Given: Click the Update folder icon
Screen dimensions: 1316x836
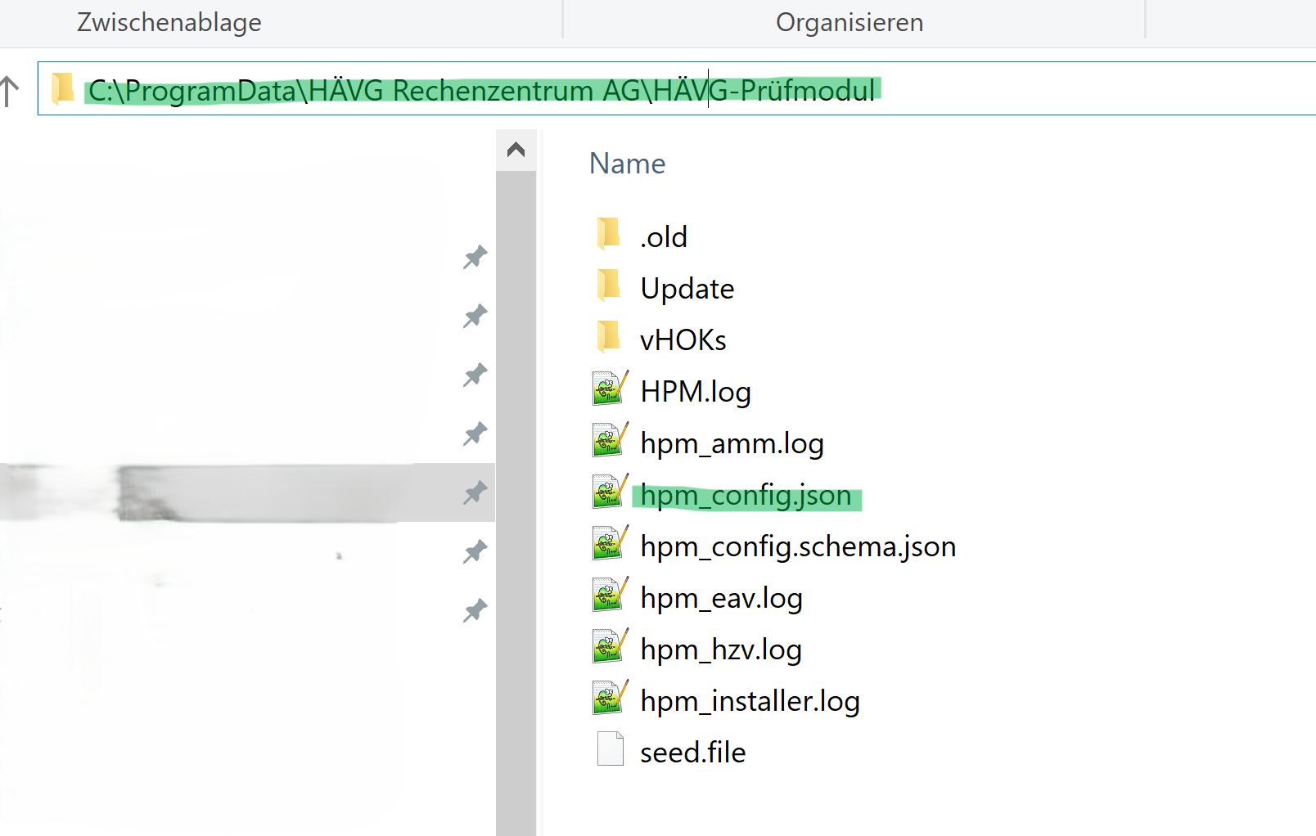Looking at the screenshot, I should [x=609, y=287].
